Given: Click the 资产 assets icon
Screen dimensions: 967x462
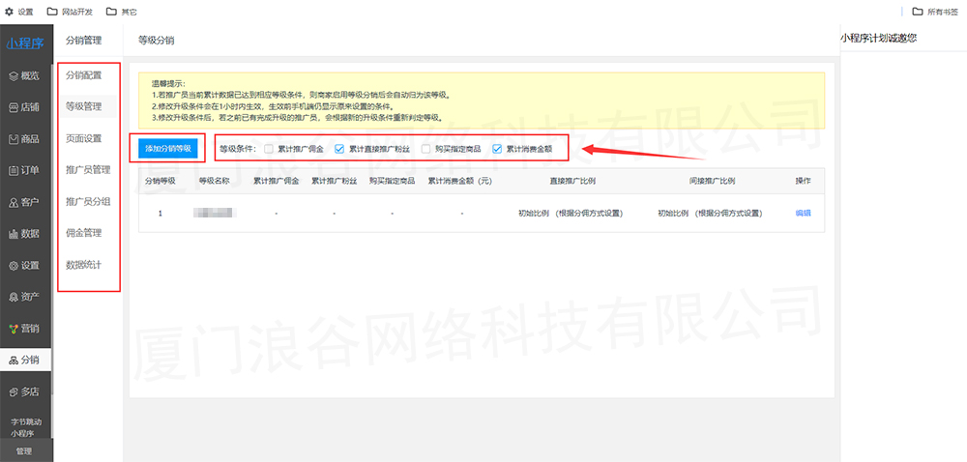Looking at the screenshot, I should pos(13,297).
